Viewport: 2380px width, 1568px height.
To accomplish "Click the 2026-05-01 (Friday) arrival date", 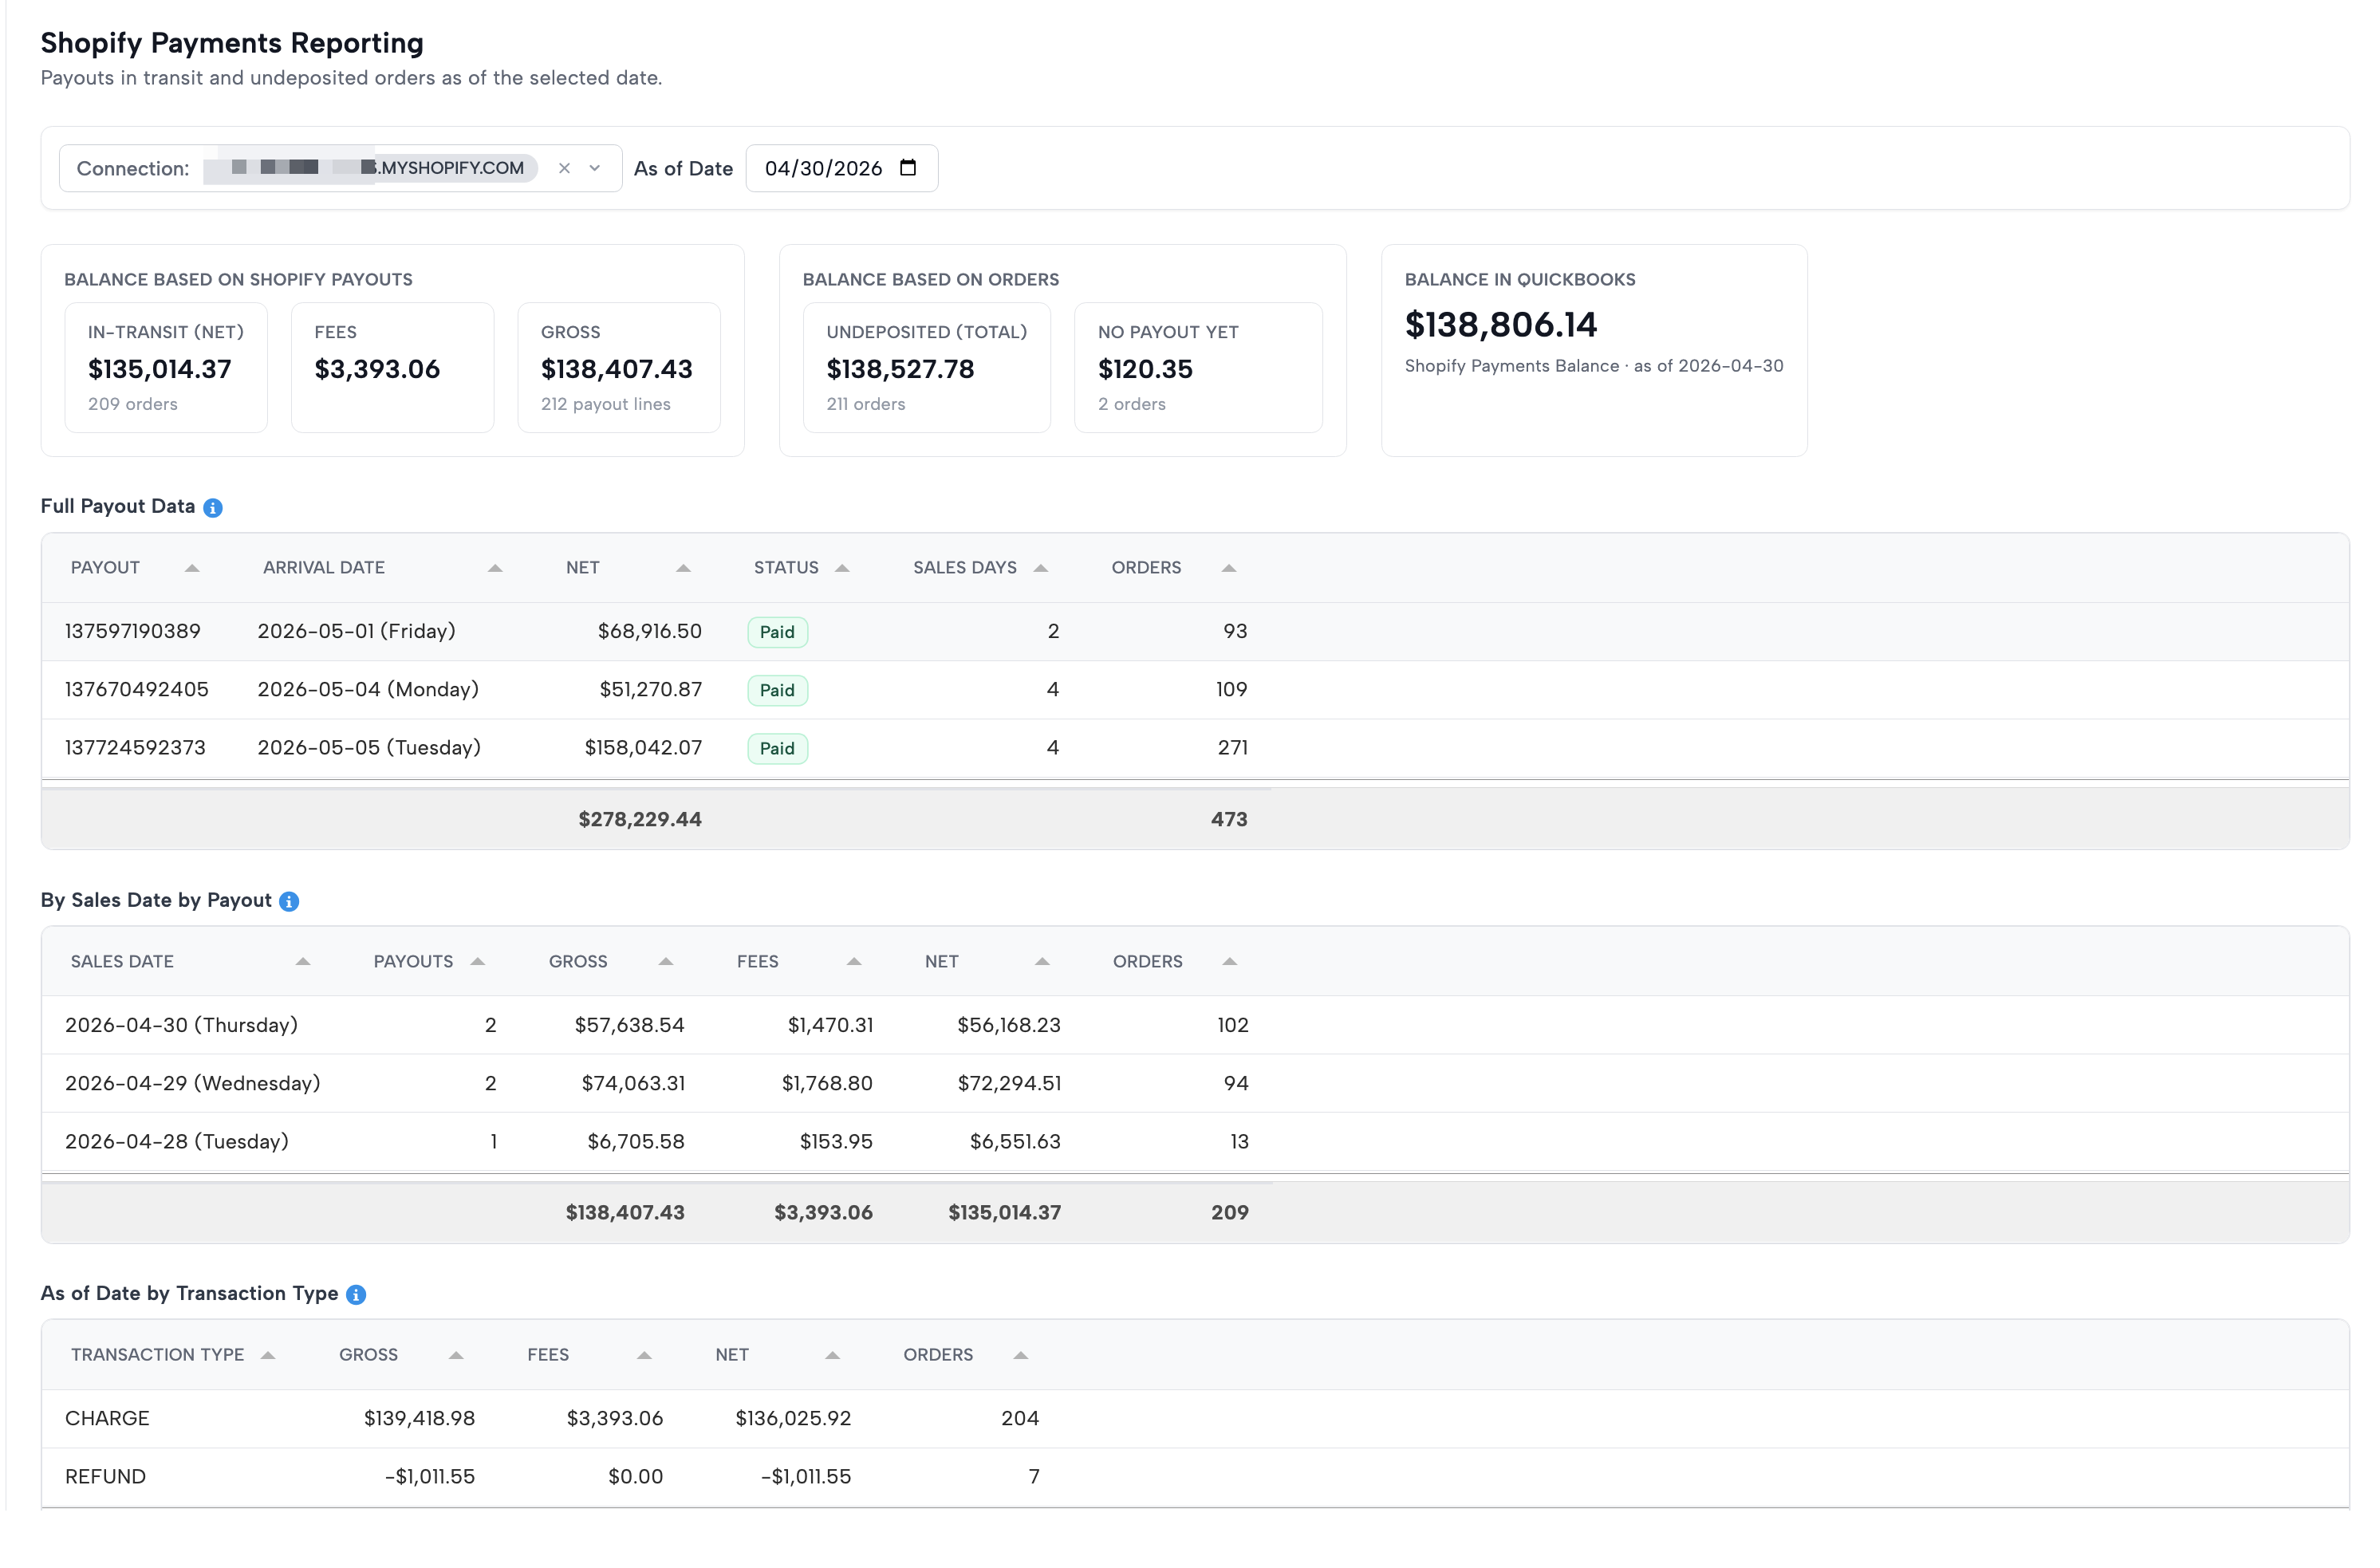I will [x=356, y=631].
